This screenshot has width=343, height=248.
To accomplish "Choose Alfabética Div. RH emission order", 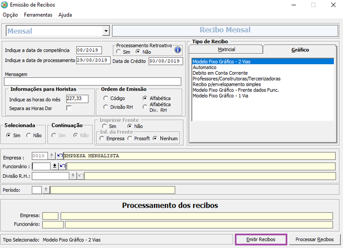I will (145, 107).
